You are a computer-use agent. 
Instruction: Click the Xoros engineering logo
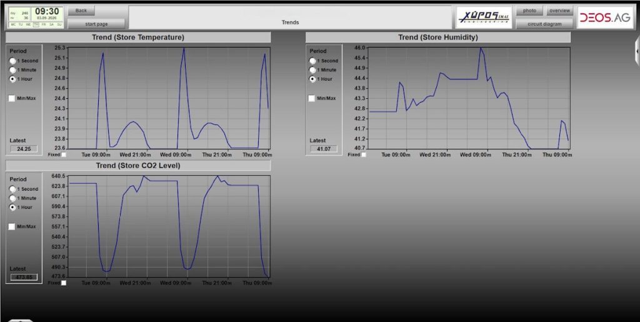pyautogui.click(x=484, y=17)
